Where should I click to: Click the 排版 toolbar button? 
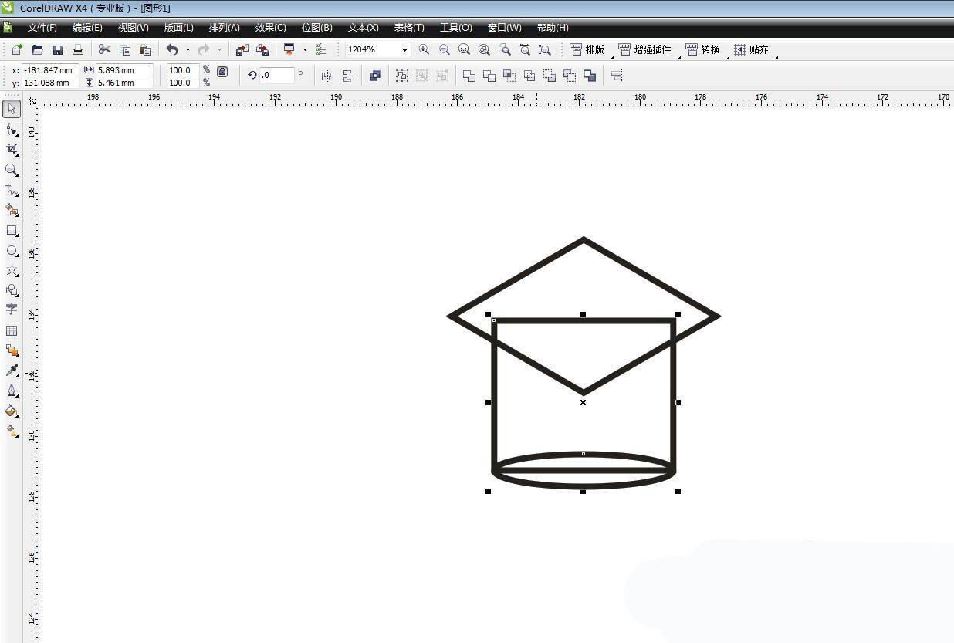[x=587, y=49]
